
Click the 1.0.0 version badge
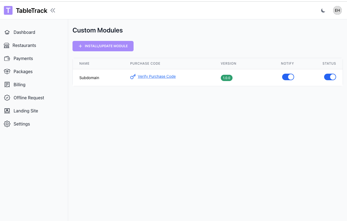click(227, 78)
